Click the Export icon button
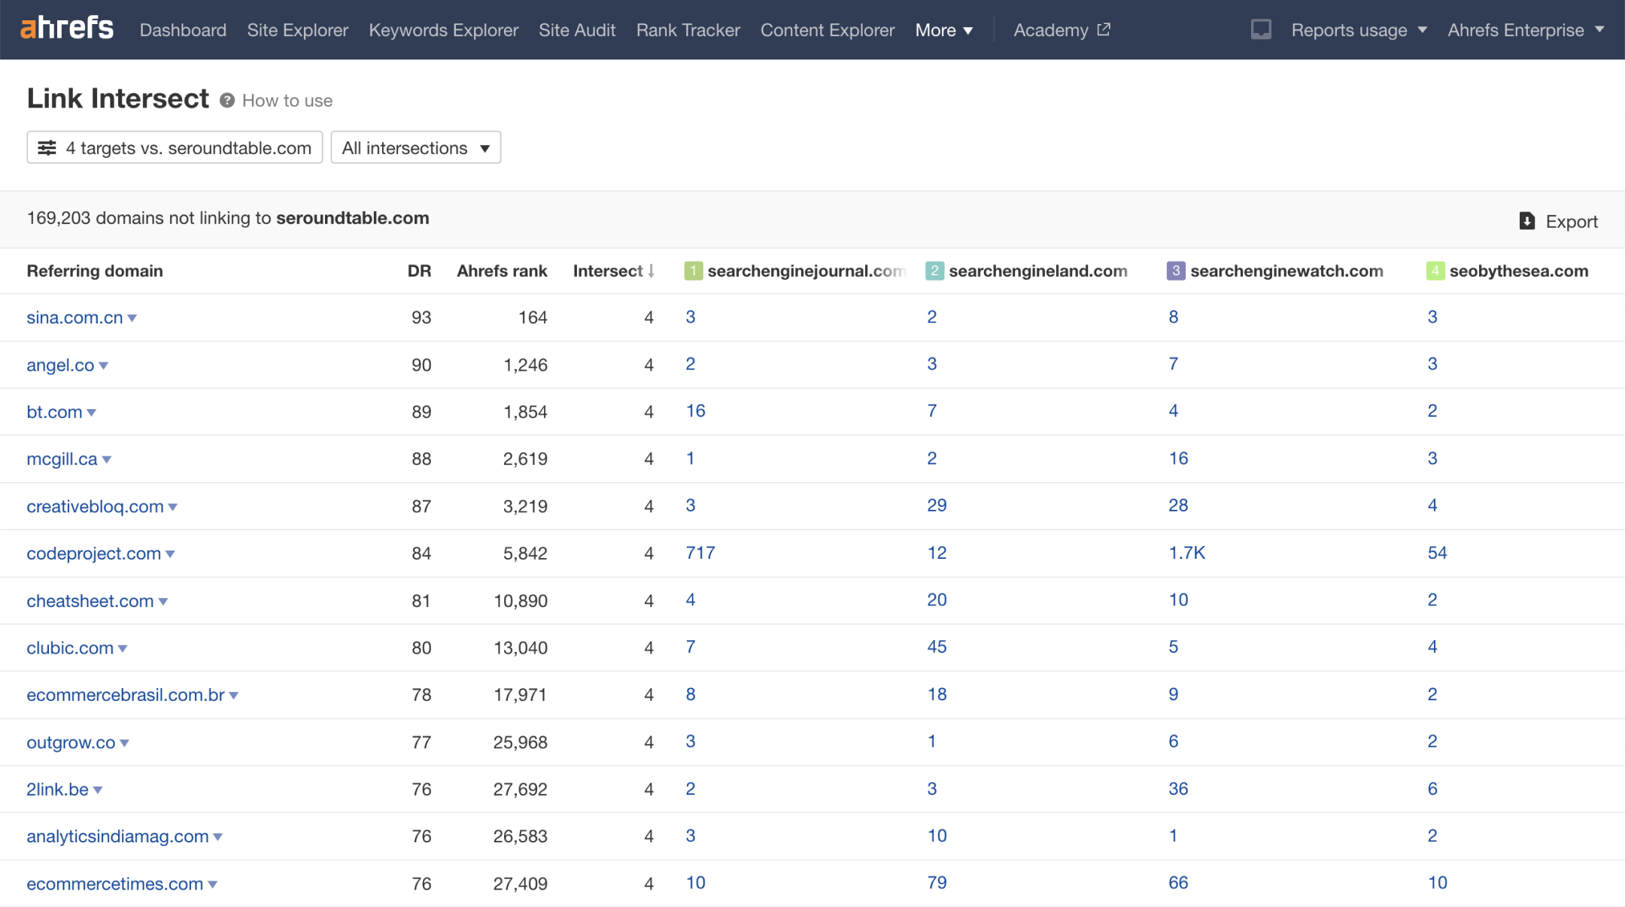Viewport: 1625px width, 907px height. pyautogui.click(x=1528, y=220)
